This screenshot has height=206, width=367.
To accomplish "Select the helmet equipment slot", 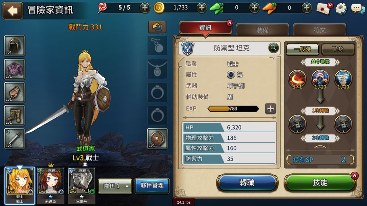I will (x=14, y=46).
